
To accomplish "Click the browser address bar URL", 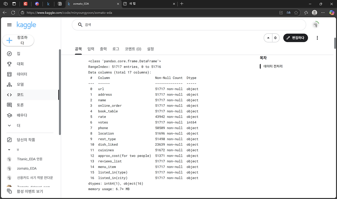I will (x=69, y=13).
